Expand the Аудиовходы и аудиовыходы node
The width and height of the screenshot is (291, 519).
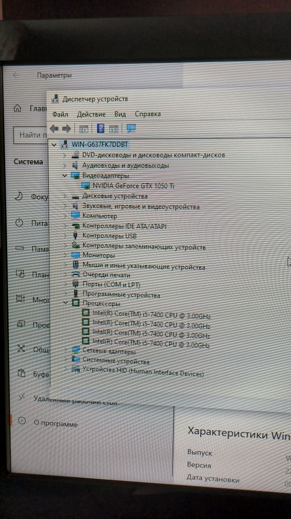pos(65,165)
